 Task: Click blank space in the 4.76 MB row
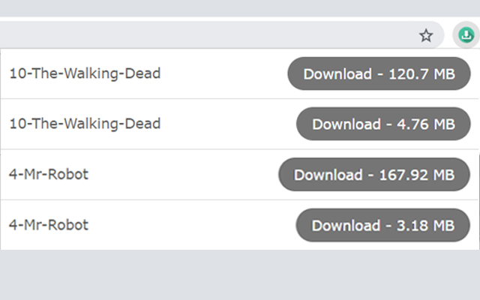pyautogui.click(x=225, y=124)
